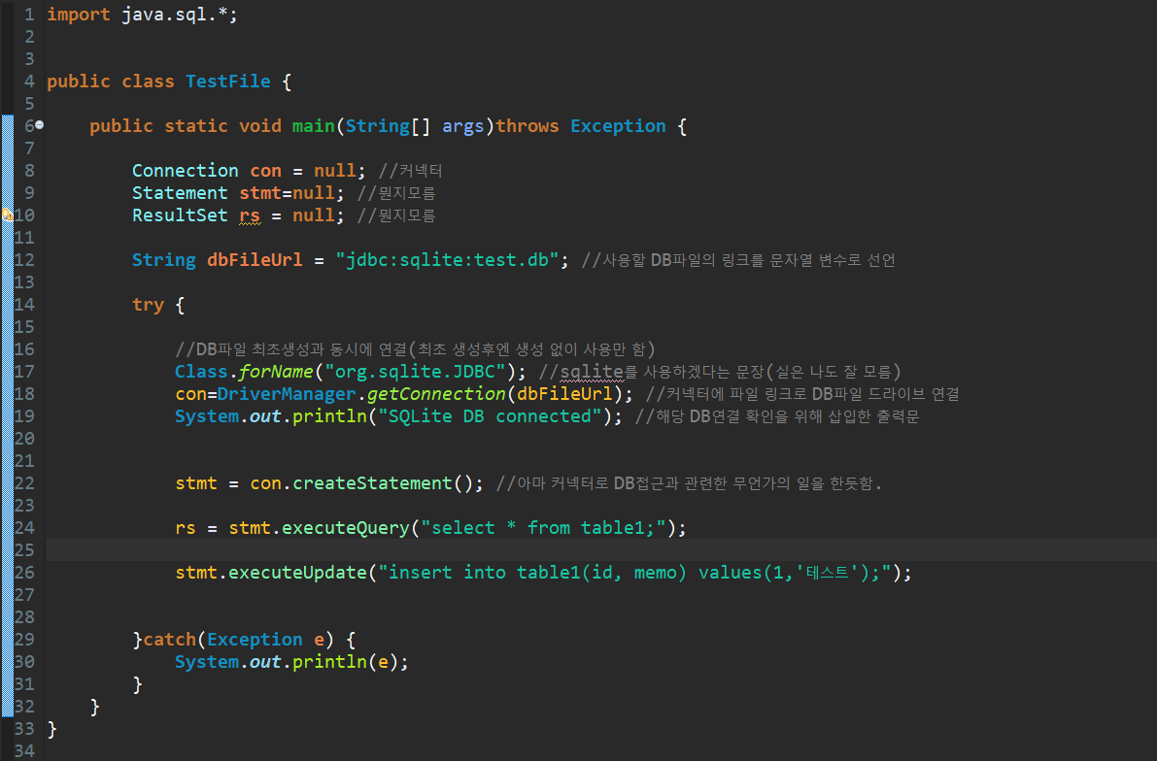The width and height of the screenshot is (1157, 761).
Task: Click the "jdbc:sqlite:test.db" string
Action: (447, 259)
